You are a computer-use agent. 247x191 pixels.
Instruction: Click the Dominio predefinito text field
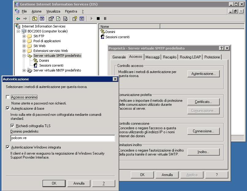[x=63, y=138]
